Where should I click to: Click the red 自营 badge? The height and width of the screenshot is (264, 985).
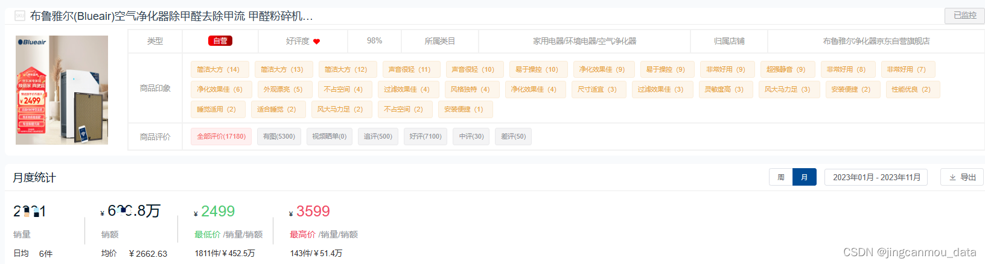pyautogui.click(x=220, y=41)
